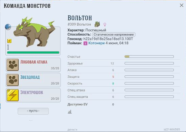Open the Статическое напряжение ability tag
This screenshot has width=186, height=132.
[x=114, y=35]
